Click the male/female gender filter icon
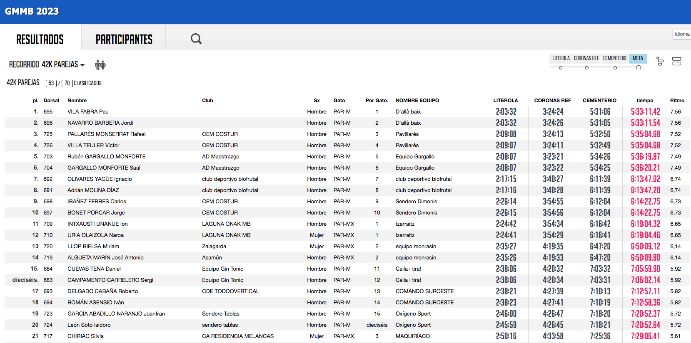Viewport: 691px width, 343px height. (x=100, y=64)
